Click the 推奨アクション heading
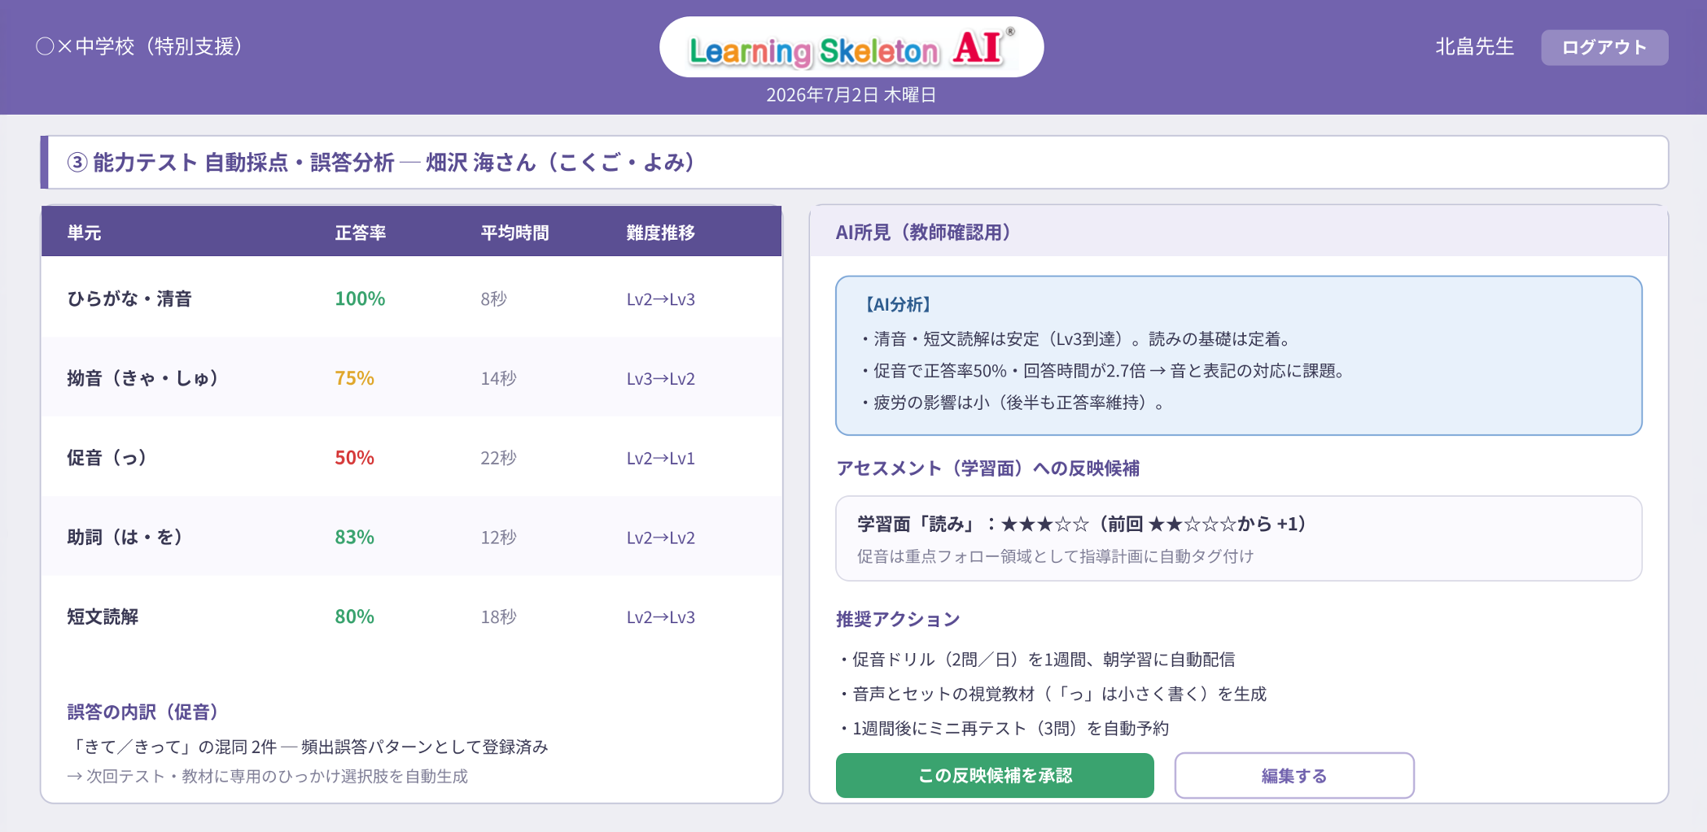 (898, 620)
